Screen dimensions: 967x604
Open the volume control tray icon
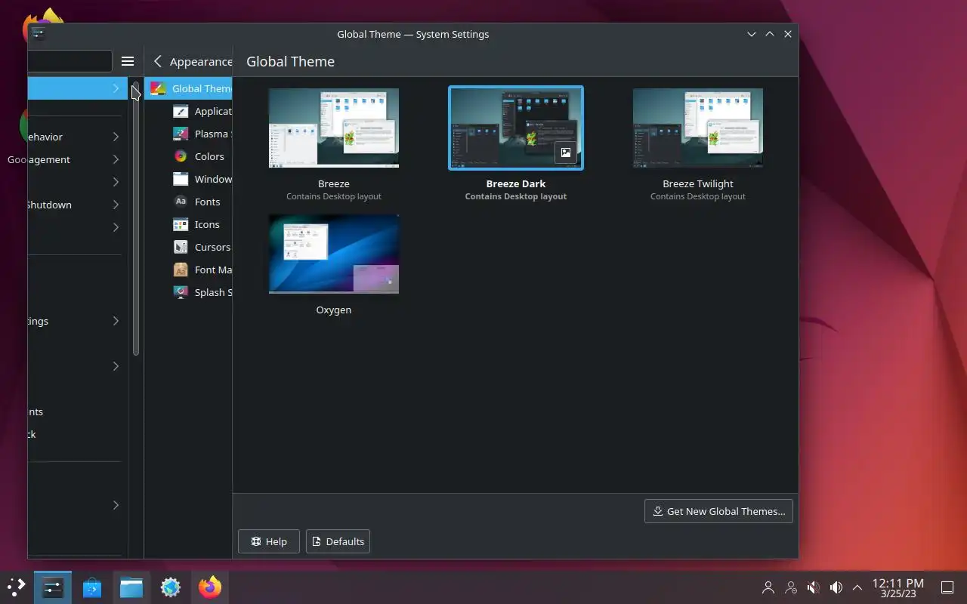coord(836,587)
